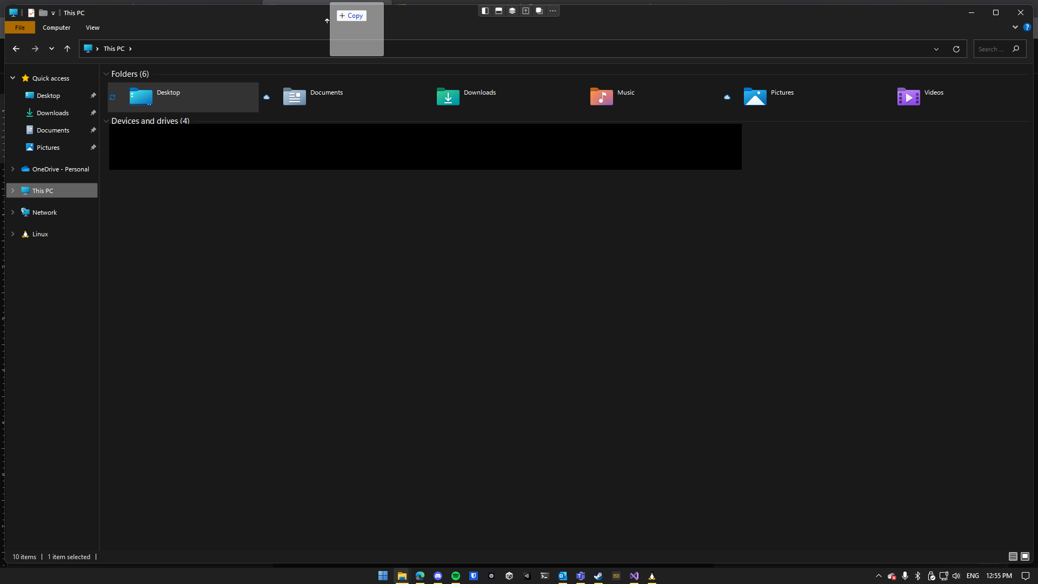Click the stacked layers icon in title toolbar
Image resolution: width=1038 pixels, height=584 pixels.
pos(512,11)
